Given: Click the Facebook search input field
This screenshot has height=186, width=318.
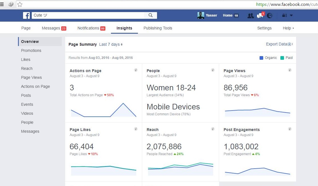Looking at the screenshot, I should pyautogui.click(x=88, y=15).
